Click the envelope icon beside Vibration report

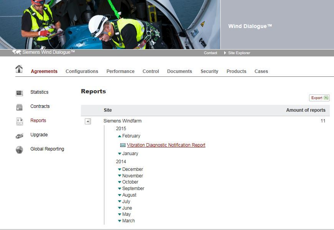coord(123,145)
